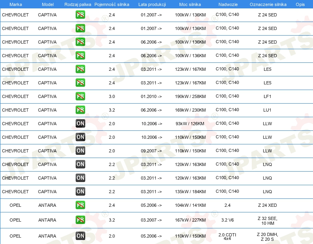Viewport: 313px width, 244px height.
Task: Click the PB fuel icon in the LF1 engine row
Action: 80,96
